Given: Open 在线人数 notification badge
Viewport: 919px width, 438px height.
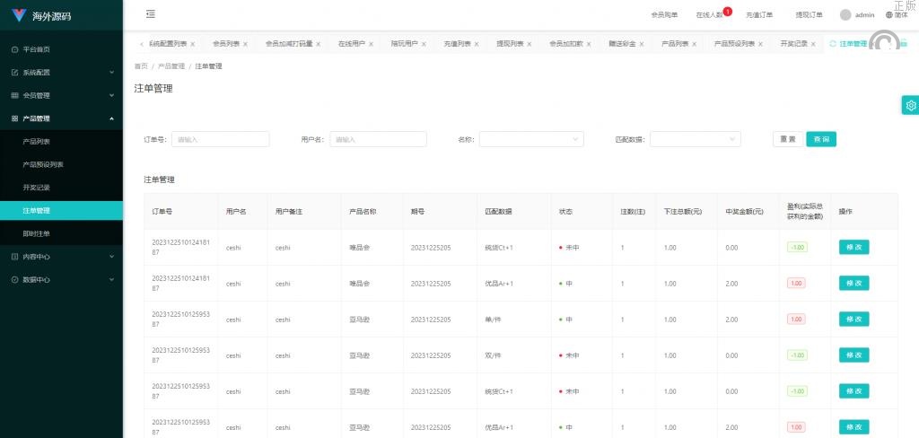Looking at the screenshot, I should (x=727, y=12).
